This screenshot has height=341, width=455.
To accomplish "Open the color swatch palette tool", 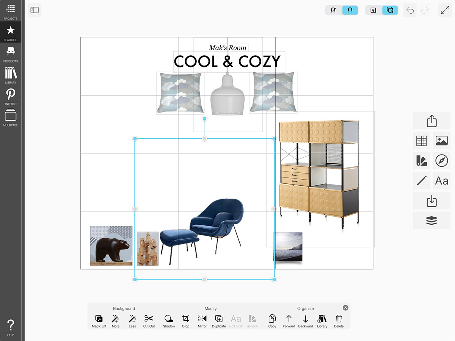I will (421, 161).
